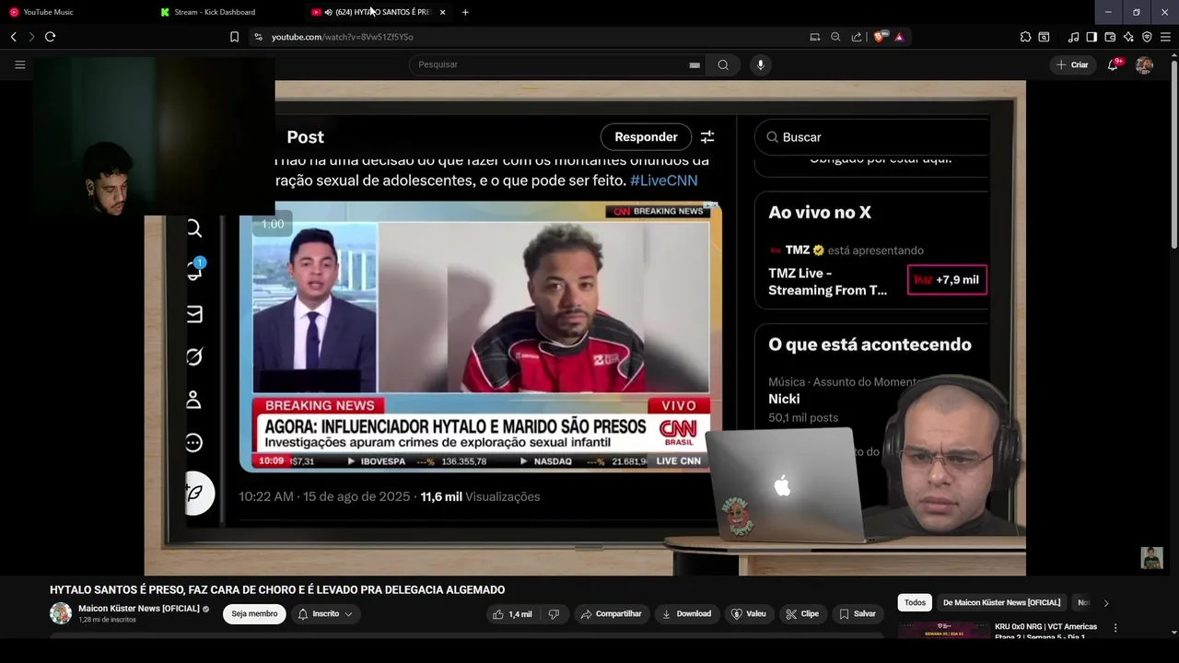This screenshot has height=663, width=1179.
Task: Start voice search with the microphone
Action: point(760,64)
